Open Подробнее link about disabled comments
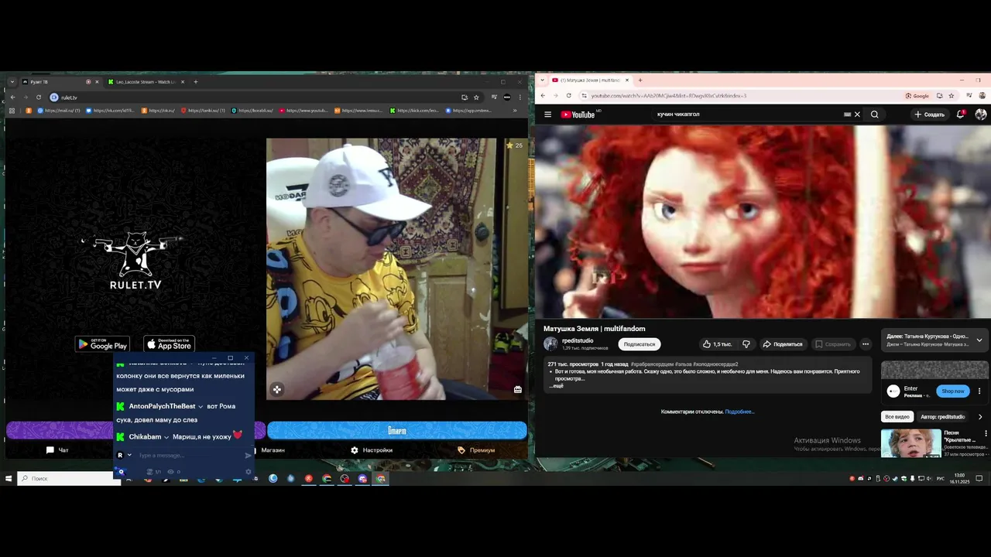Screen dimensions: 991x557 tap(739, 412)
